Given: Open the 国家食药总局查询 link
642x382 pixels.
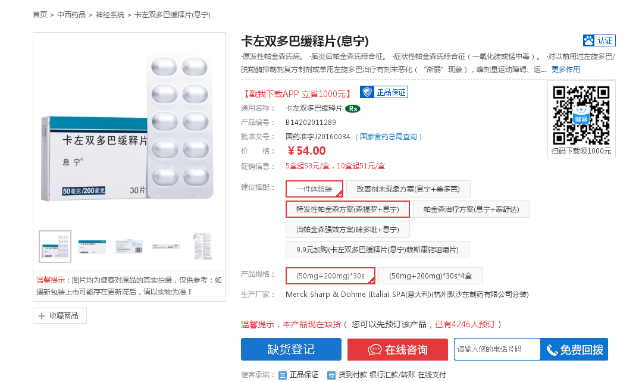Looking at the screenshot, I should [x=389, y=137].
